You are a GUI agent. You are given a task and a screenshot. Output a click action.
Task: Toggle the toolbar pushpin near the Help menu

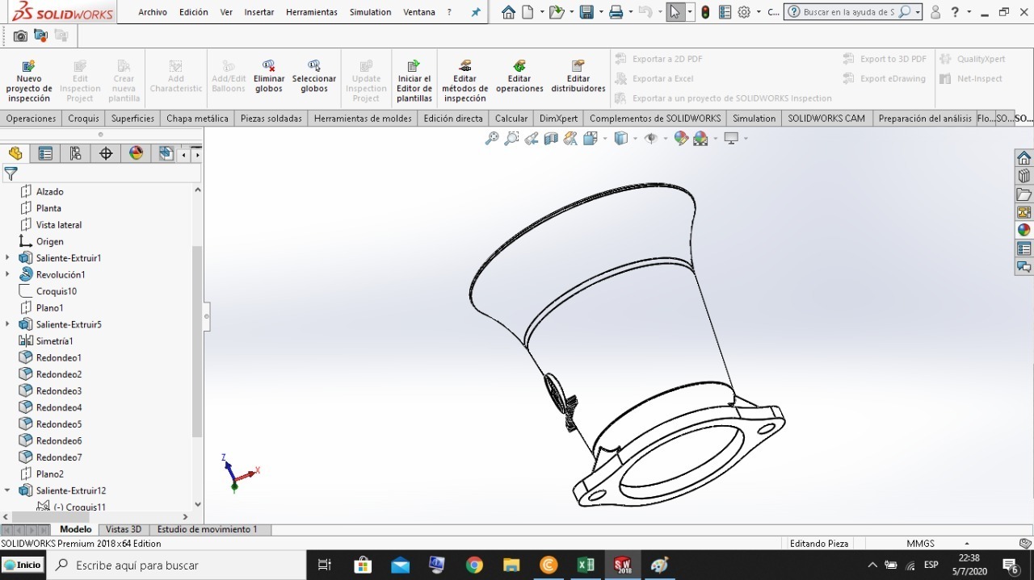tap(476, 11)
